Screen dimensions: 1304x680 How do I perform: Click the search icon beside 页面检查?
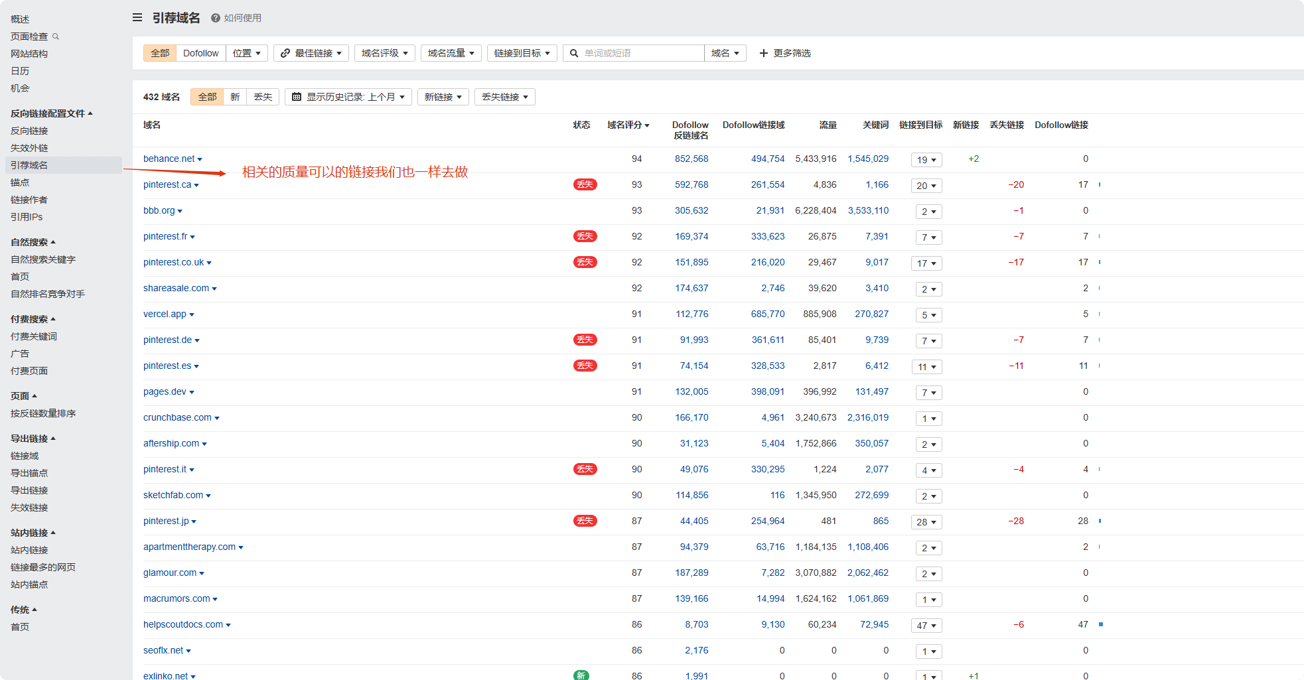coord(56,36)
